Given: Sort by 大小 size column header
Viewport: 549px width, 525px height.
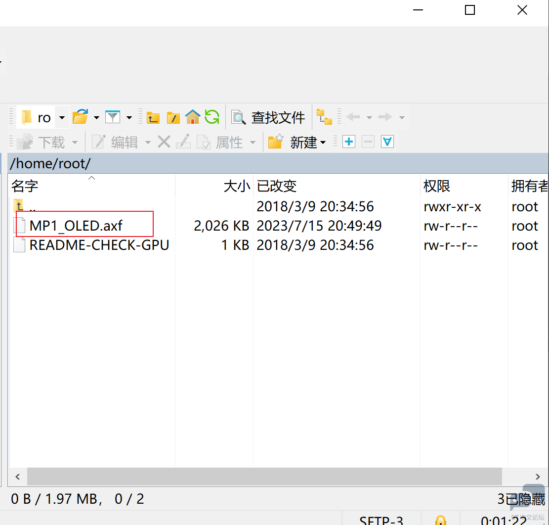Looking at the screenshot, I should tap(214, 186).
